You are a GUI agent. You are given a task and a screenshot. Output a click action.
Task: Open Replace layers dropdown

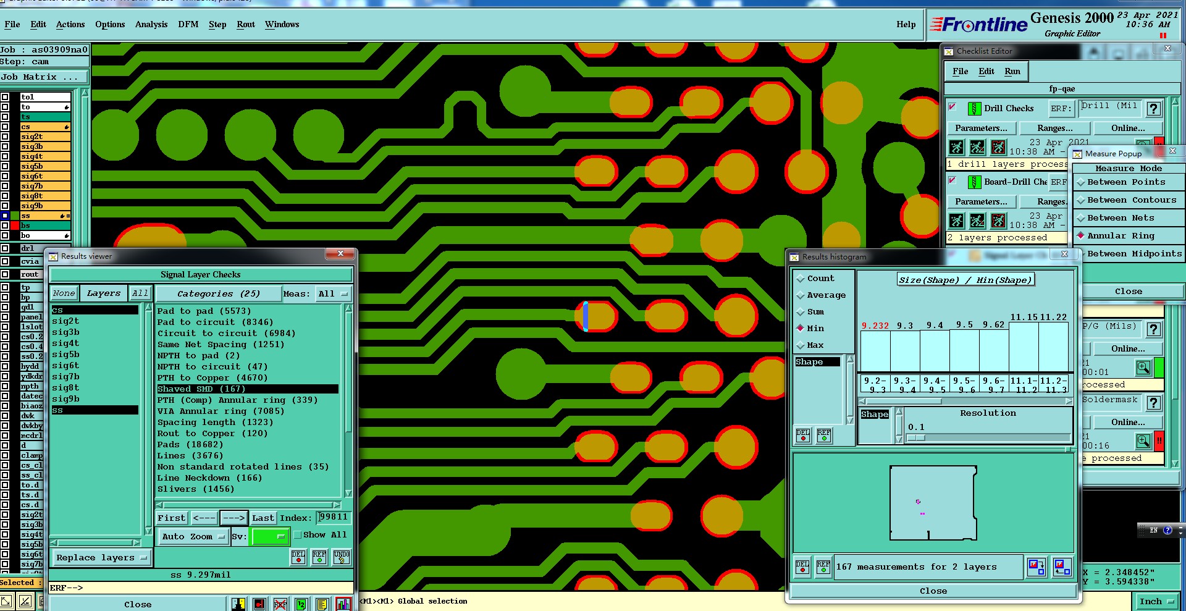click(101, 557)
